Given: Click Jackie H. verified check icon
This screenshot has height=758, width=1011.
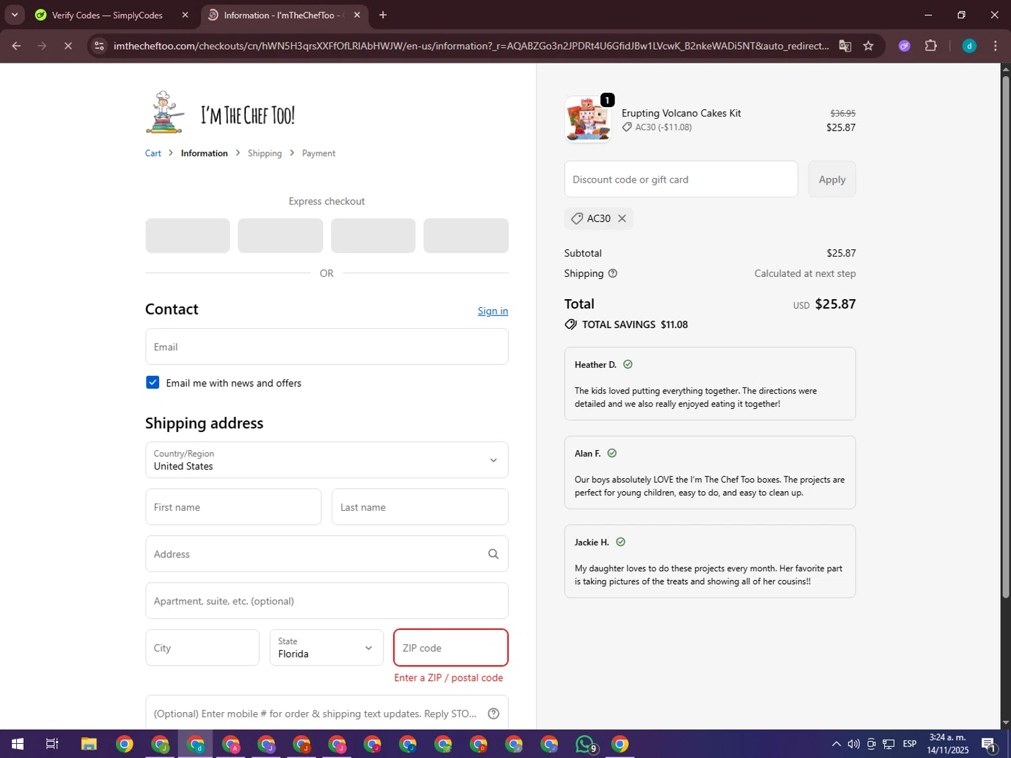Looking at the screenshot, I should pyautogui.click(x=621, y=542).
